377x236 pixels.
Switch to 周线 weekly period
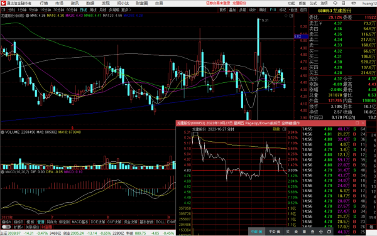point(93,10)
